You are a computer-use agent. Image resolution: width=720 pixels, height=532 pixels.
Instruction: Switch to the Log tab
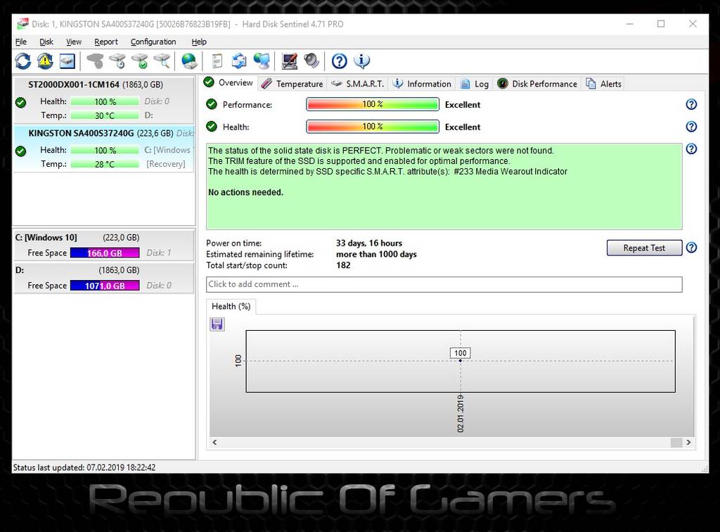point(475,84)
